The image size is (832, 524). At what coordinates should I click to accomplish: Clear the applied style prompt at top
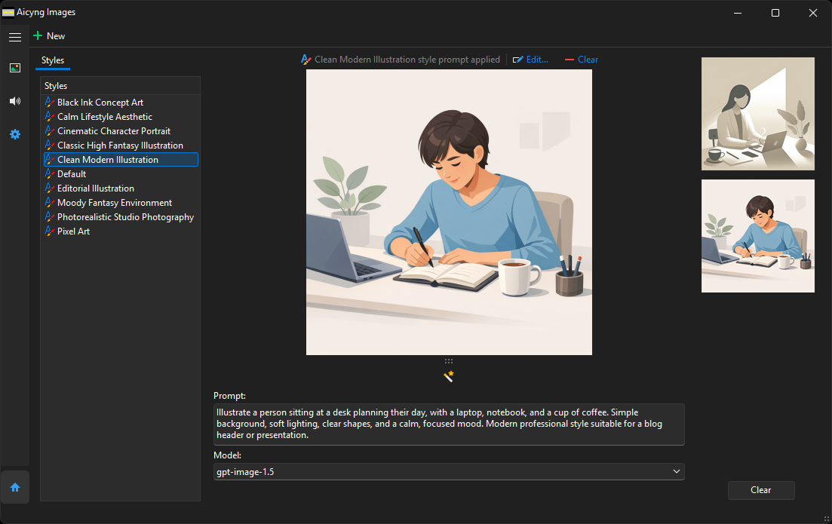pos(582,60)
